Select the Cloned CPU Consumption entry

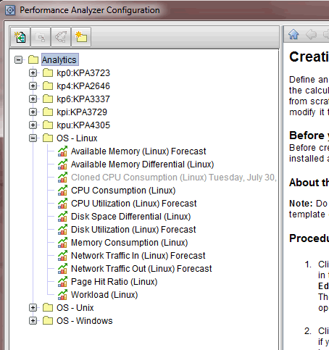coord(174,178)
